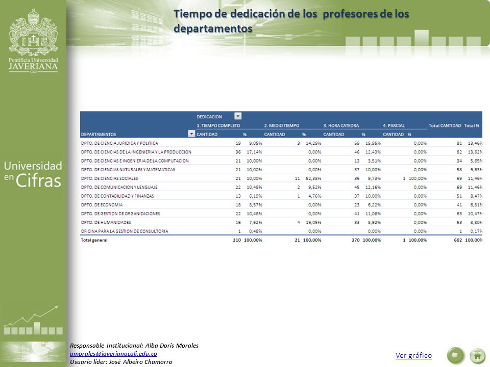This screenshot has height=367, width=490.
Task: Click the 13,62% total percent value
Action: point(475,152)
